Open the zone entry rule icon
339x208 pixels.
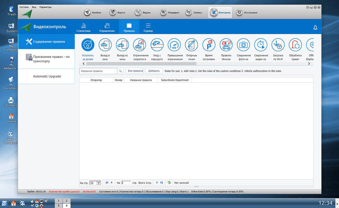point(105,45)
